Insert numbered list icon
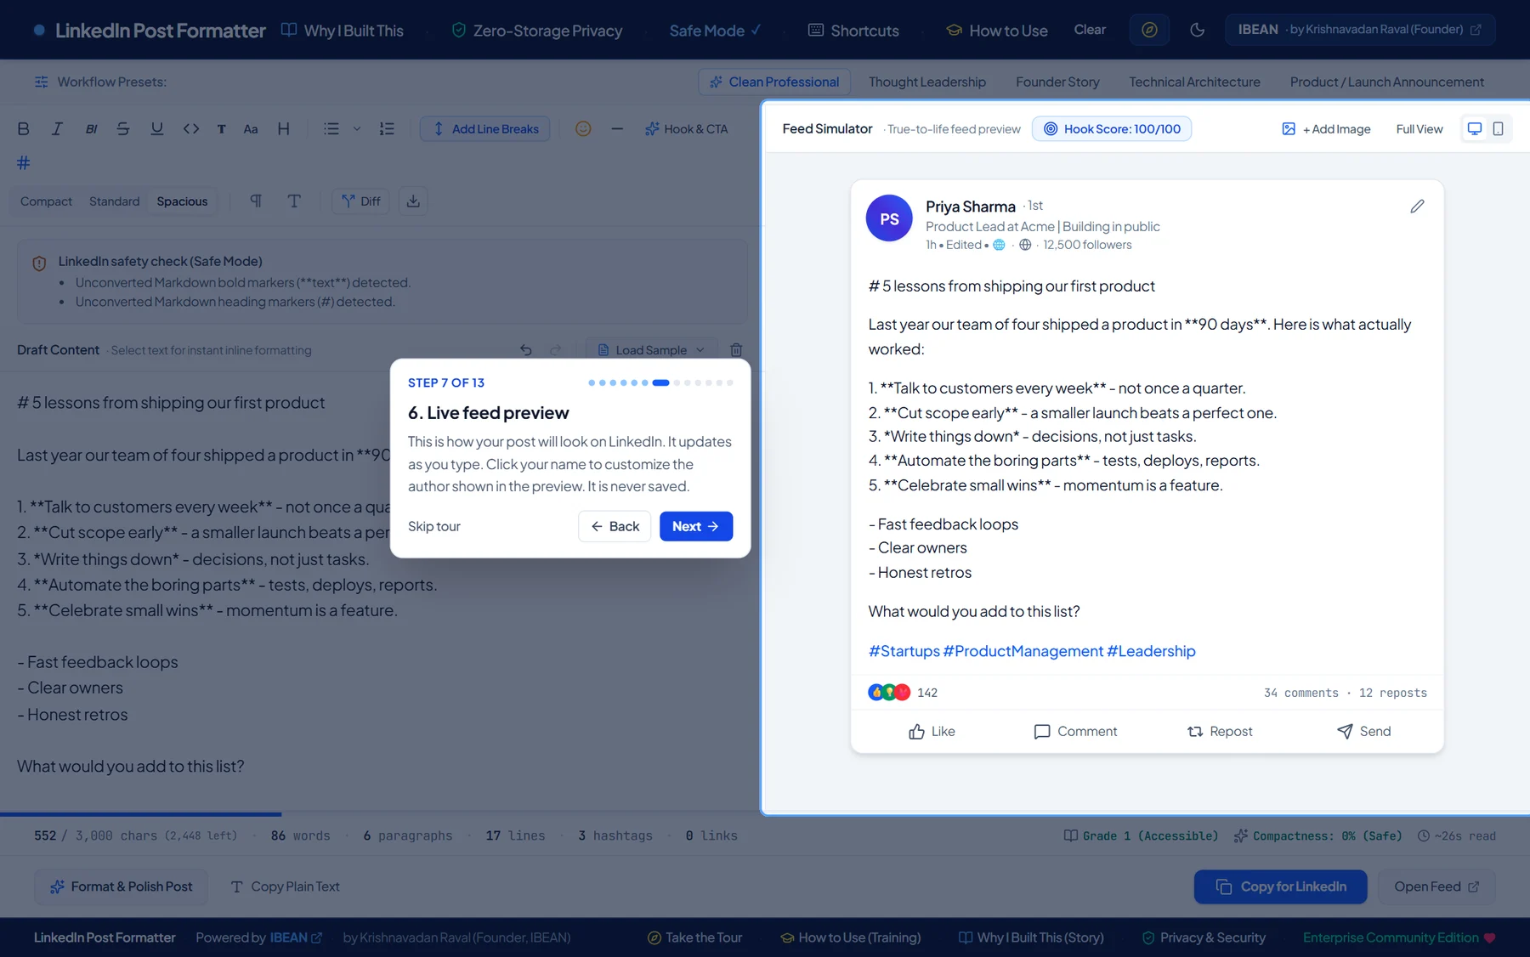 pos(387,129)
